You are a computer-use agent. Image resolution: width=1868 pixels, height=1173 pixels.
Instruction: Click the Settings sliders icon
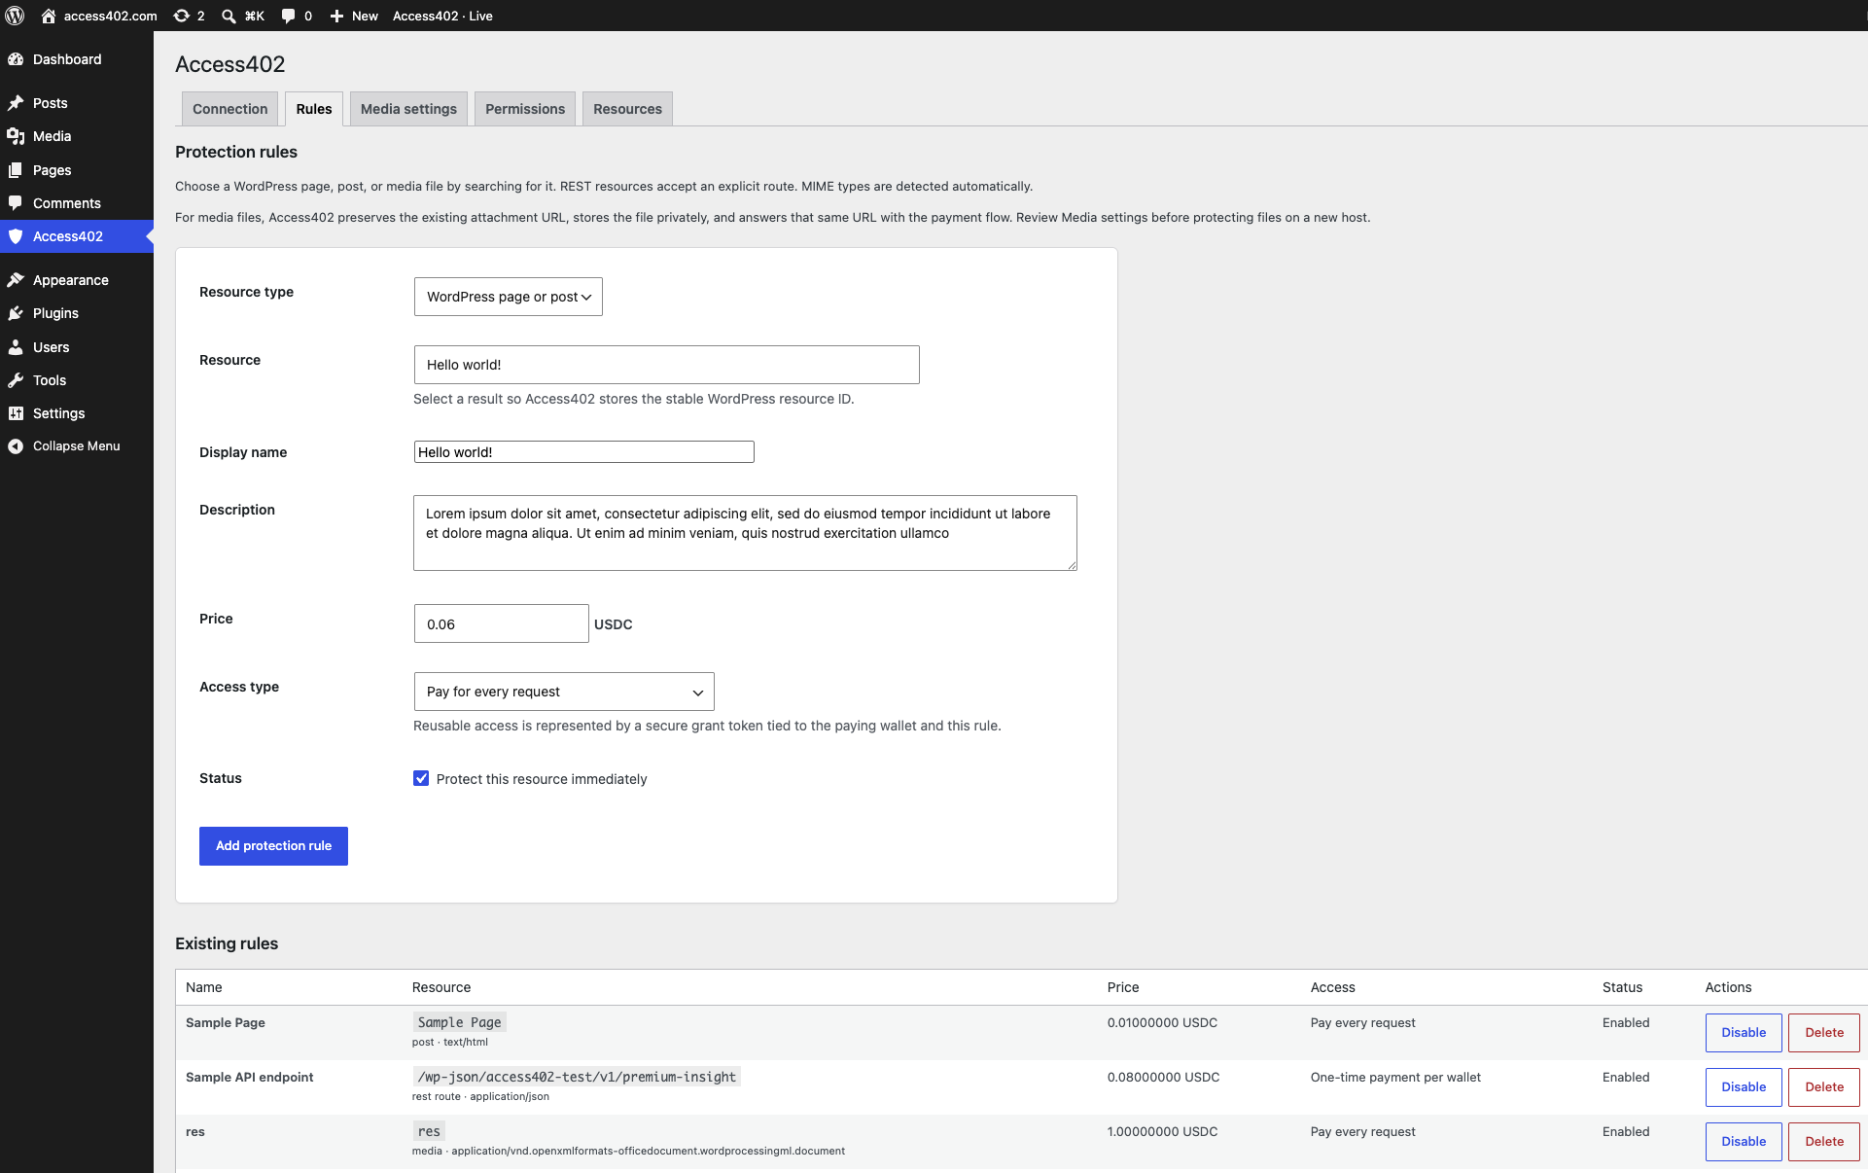coord(16,413)
